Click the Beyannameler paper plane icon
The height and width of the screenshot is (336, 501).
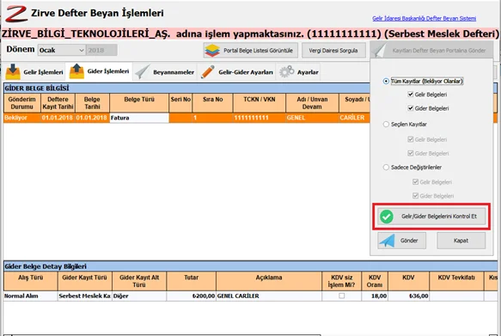pyautogui.click(x=143, y=71)
